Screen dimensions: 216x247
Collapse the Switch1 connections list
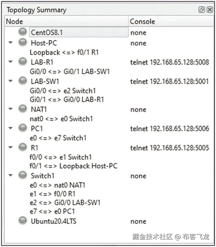pos(10,175)
